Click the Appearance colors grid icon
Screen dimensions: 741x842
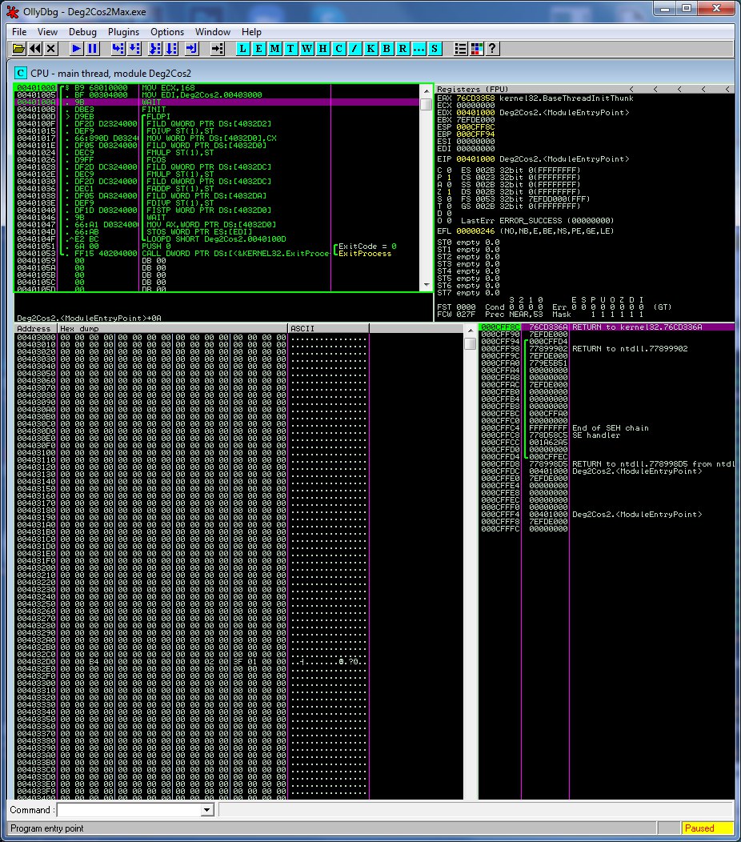coord(476,49)
